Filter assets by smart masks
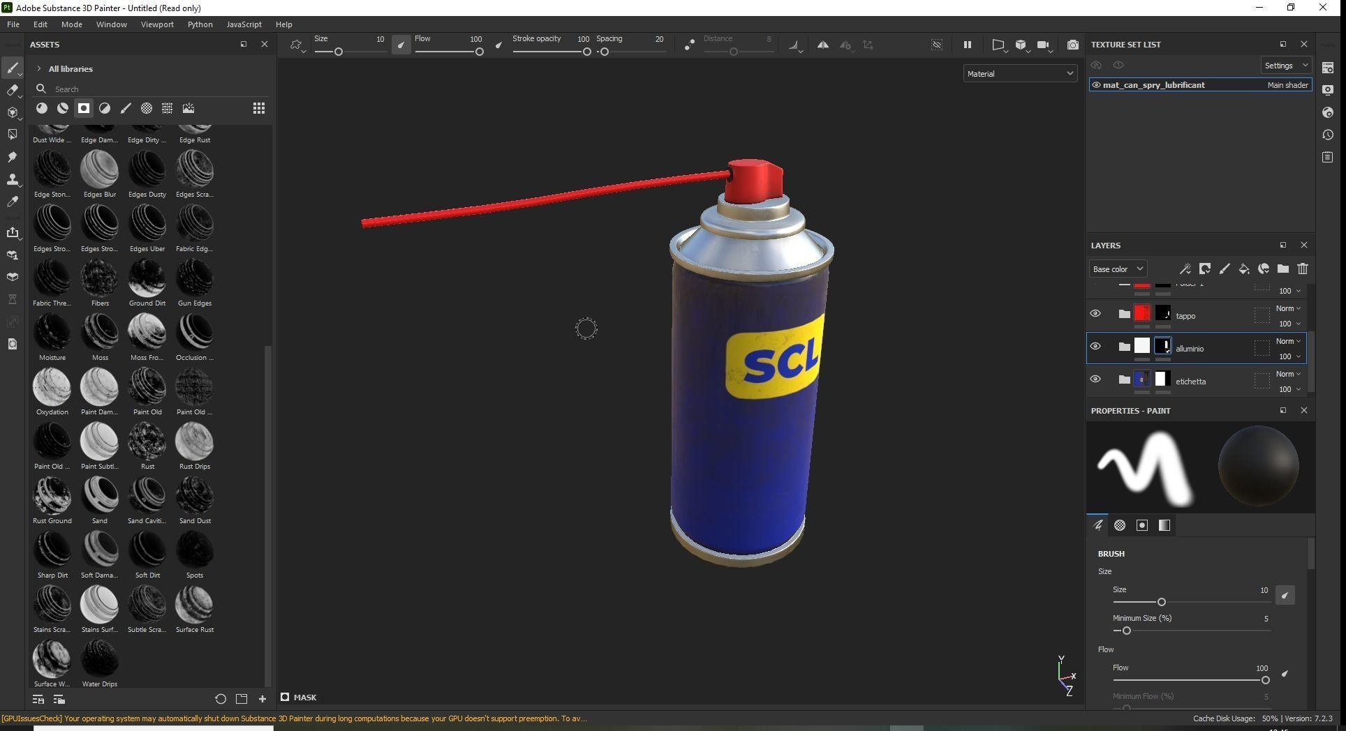Screen dimensions: 1346x731 pyautogui.click(x=84, y=108)
